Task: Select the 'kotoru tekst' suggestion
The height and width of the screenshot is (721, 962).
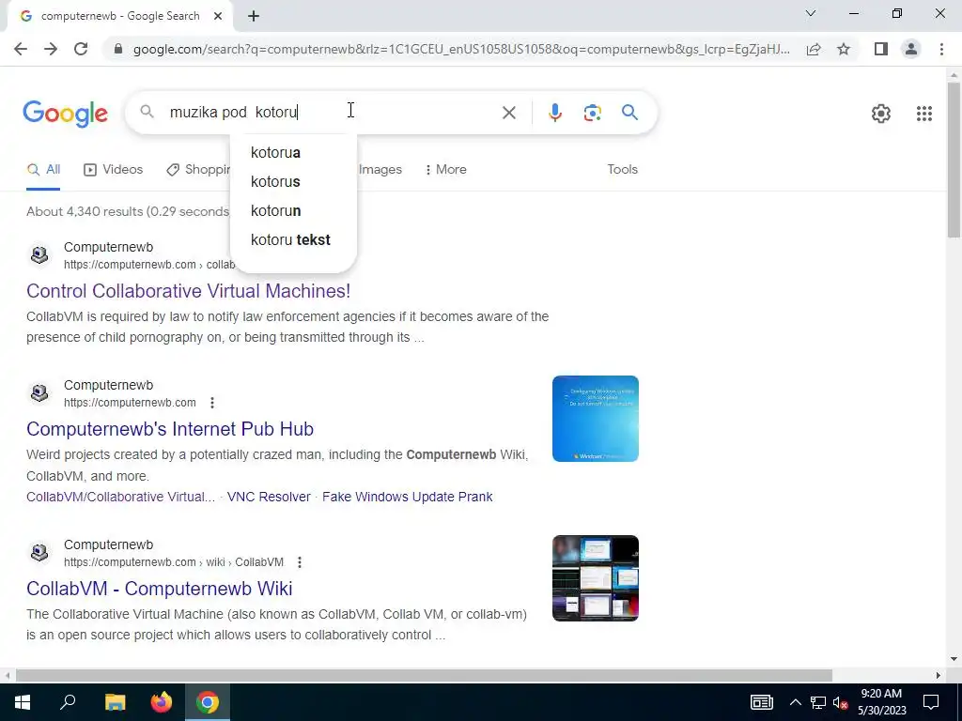Action: [x=293, y=239]
